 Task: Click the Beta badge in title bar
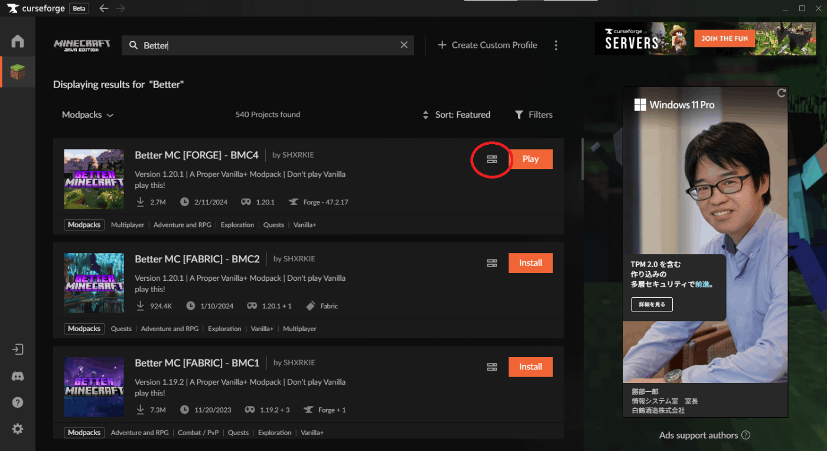tap(79, 8)
